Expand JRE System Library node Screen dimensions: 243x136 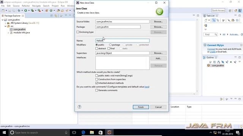pyautogui.click(x=5, y=23)
